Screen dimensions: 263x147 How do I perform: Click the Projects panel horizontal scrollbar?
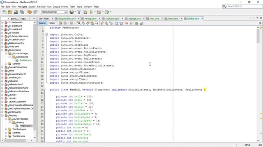pyautogui.click(x=15, y=140)
